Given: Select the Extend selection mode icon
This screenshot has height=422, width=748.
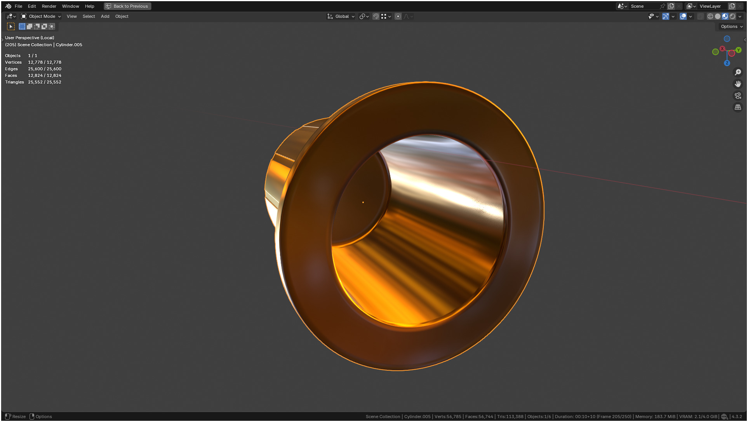Looking at the screenshot, I should pos(30,26).
